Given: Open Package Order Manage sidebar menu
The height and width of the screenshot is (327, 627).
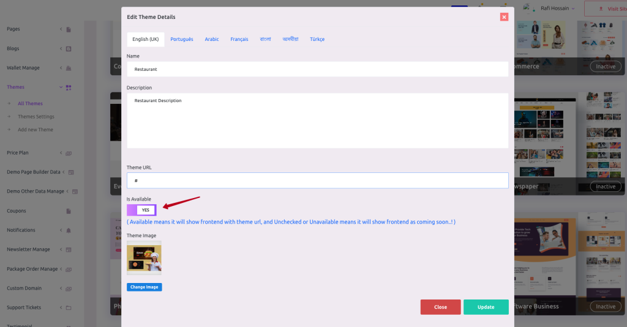Looking at the screenshot, I should point(32,269).
